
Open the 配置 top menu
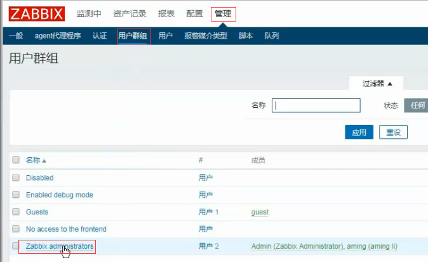click(x=194, y=13)
